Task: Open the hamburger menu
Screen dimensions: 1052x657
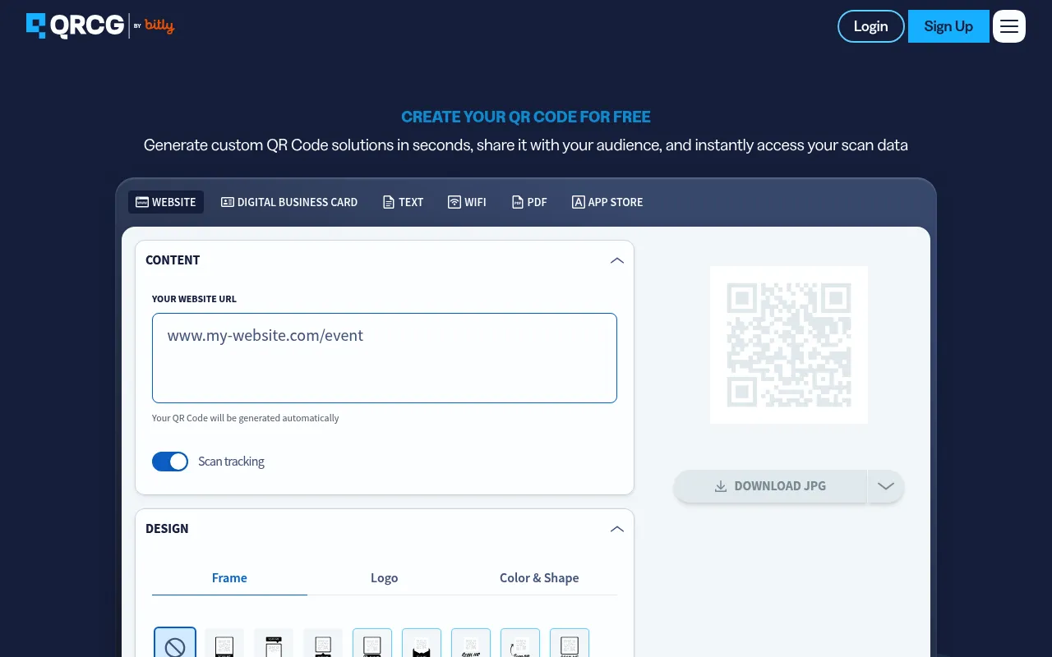Action: (x=1009, y=26)
